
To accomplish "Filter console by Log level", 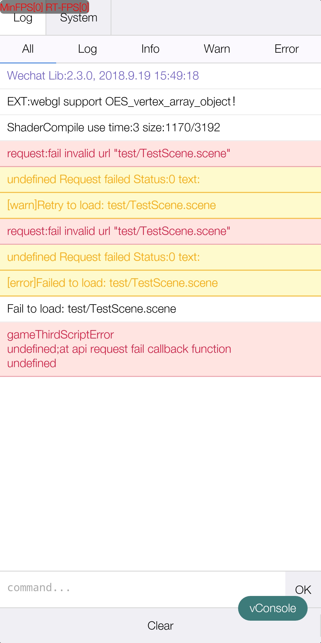I will (87, 49).
